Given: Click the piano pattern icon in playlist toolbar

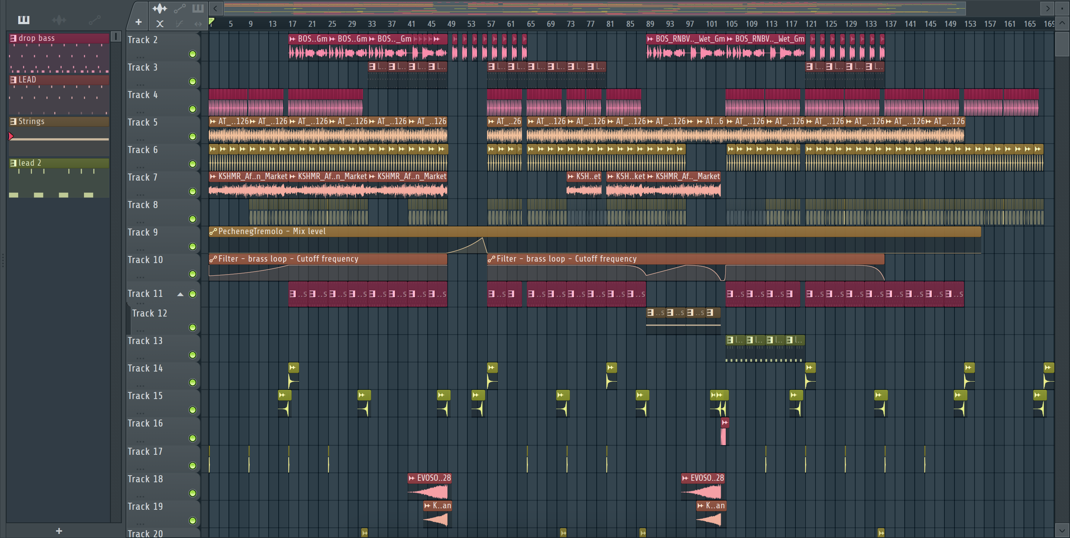Looking at the screenshot, I should pyautogui.click(x=198, y=8).
